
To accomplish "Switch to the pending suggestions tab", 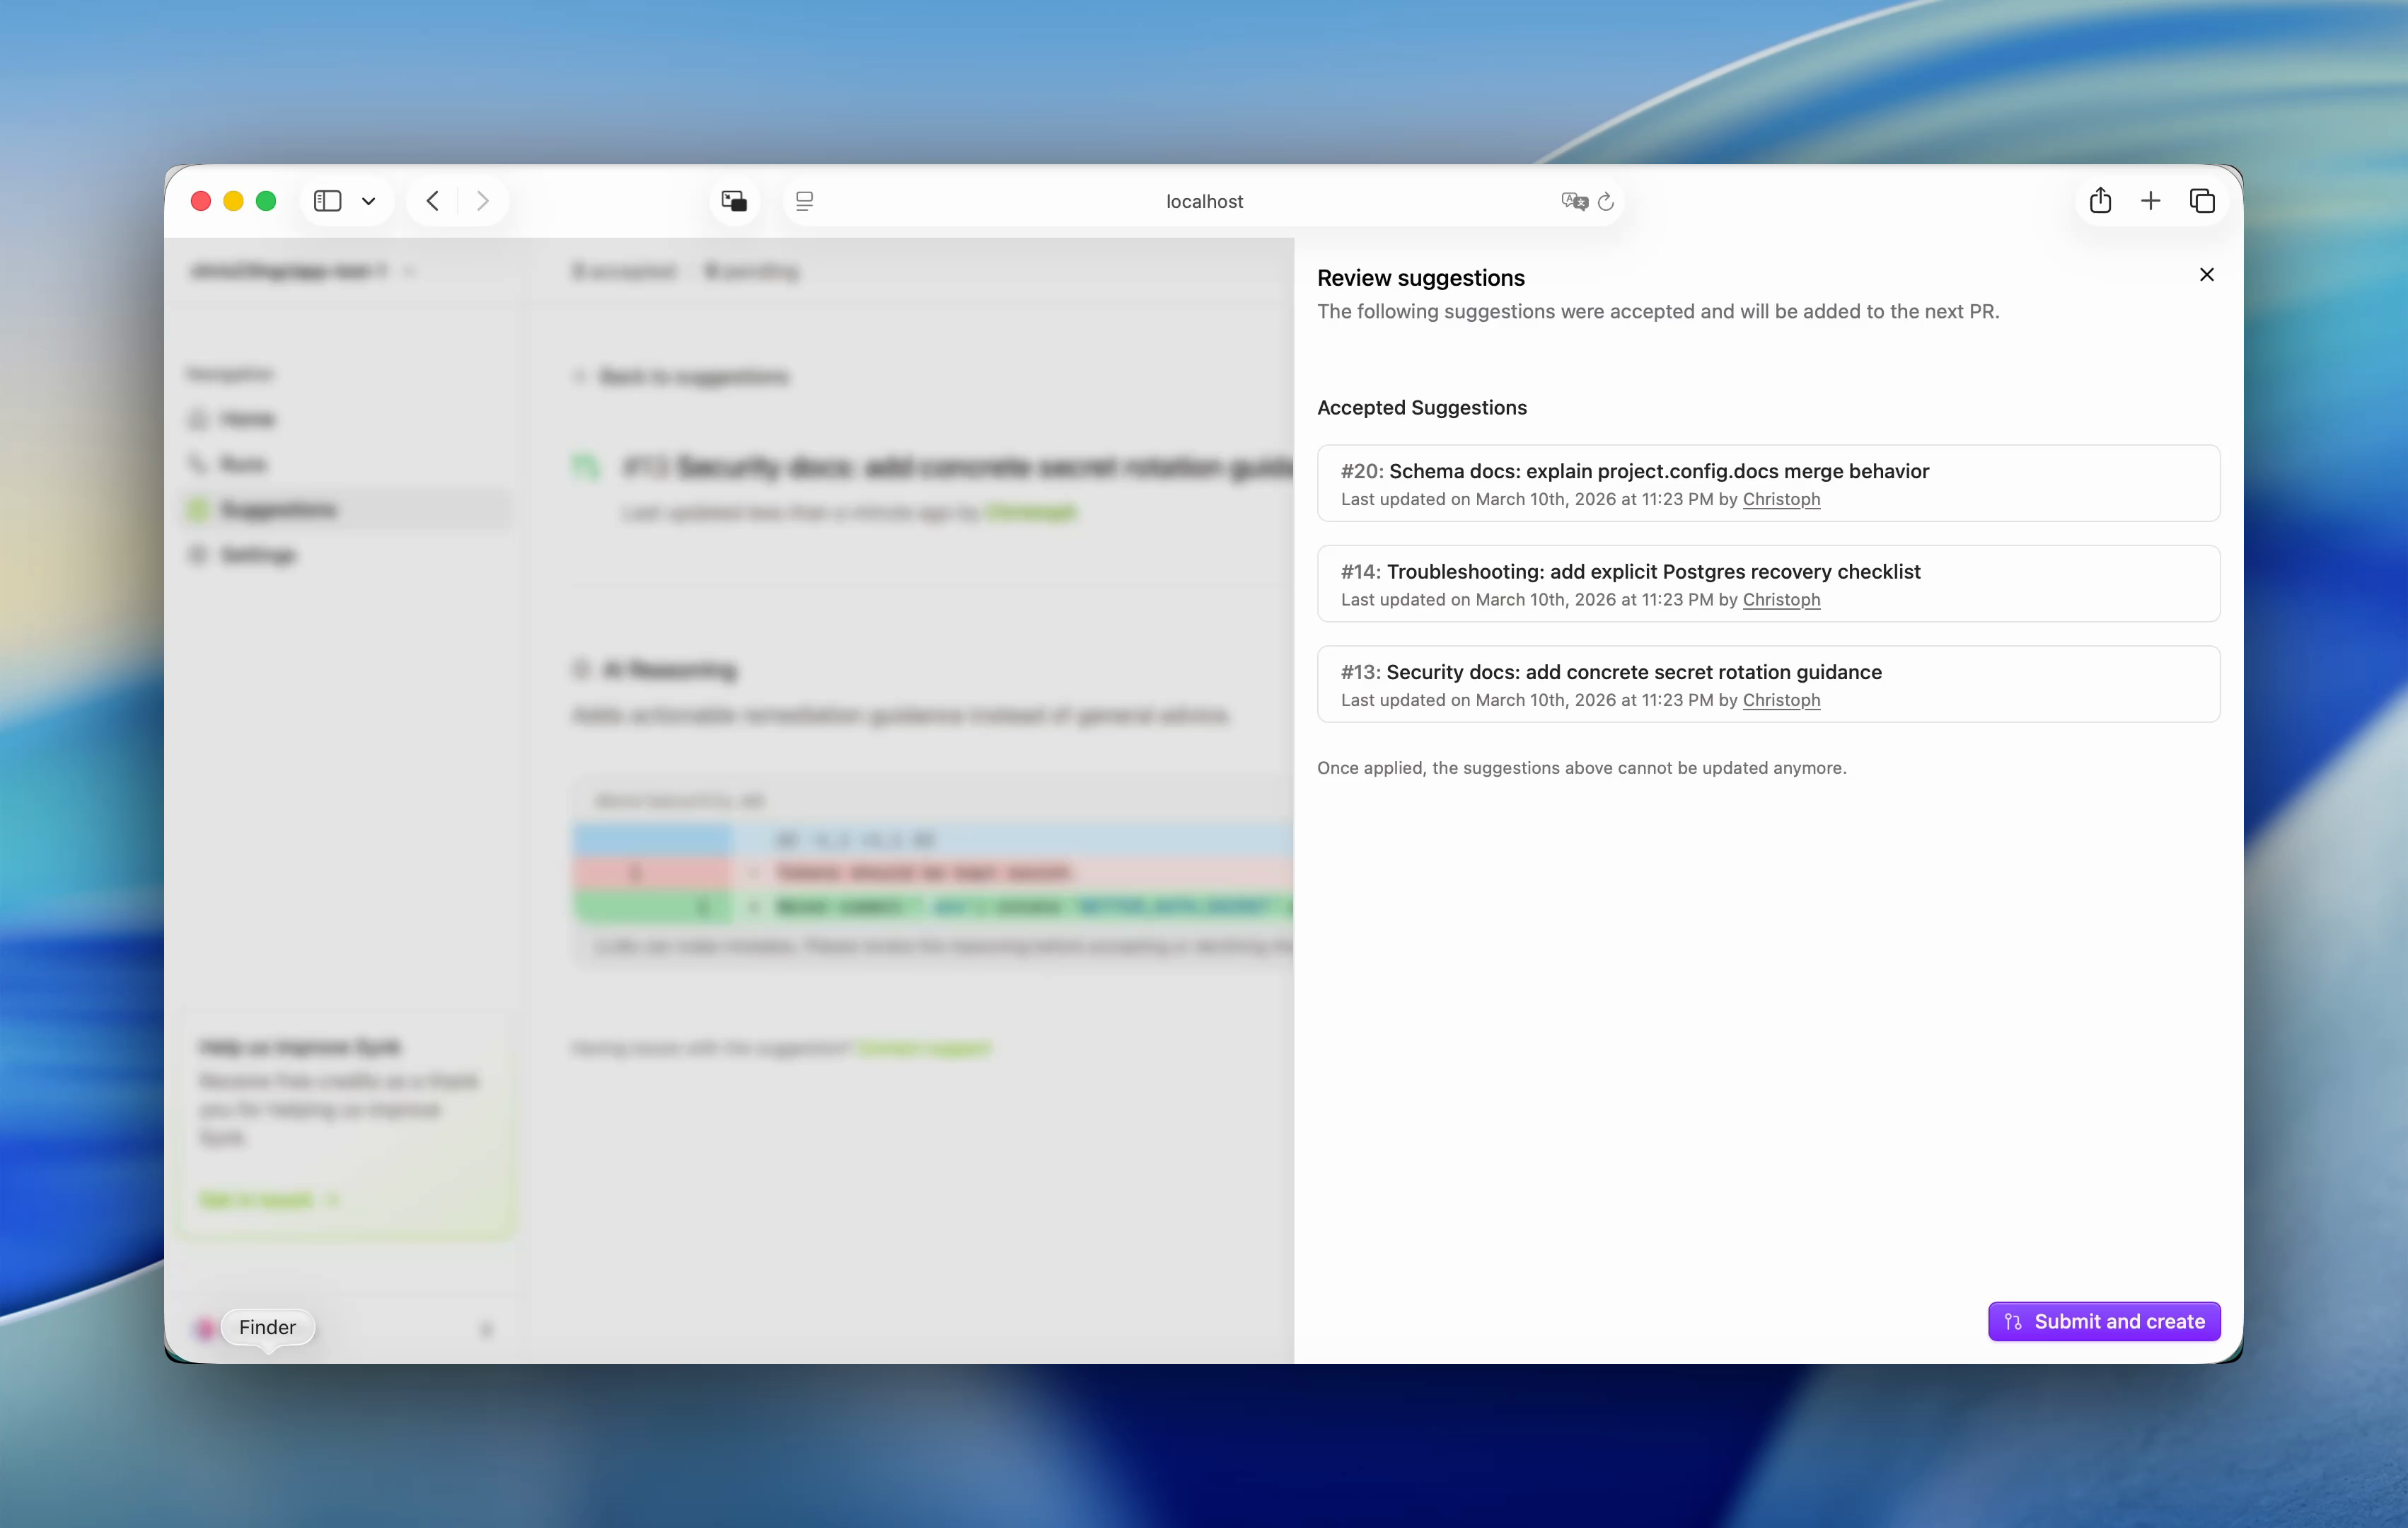I will (x=752, y=270).
